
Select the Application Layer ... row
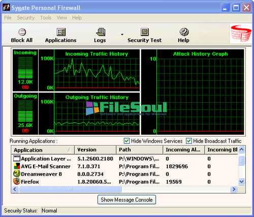pyautogui.click(x=124, y=158)
